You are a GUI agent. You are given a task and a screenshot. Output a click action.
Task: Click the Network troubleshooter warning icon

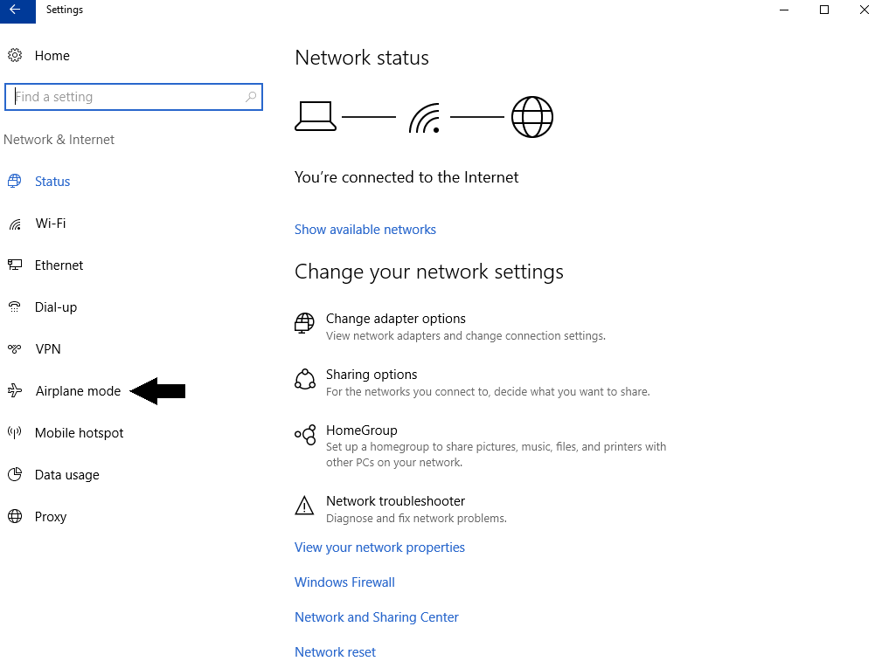click(x=304, y=506)
